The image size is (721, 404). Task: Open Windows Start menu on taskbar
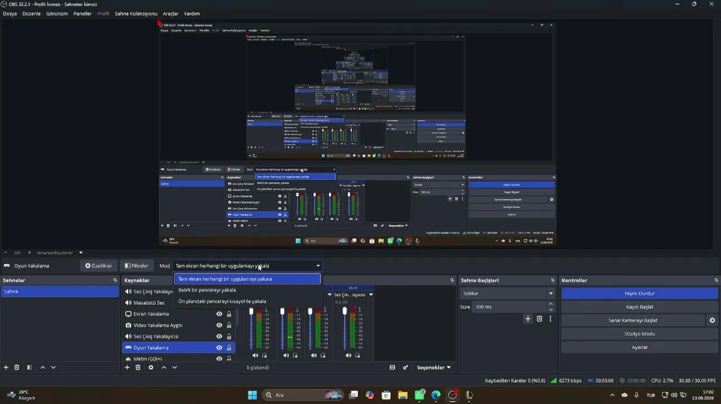point(252,395)
